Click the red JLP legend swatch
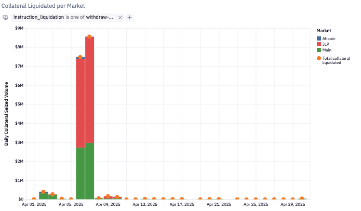The height and width of the screenshot is (211, 361). (318, 44)
